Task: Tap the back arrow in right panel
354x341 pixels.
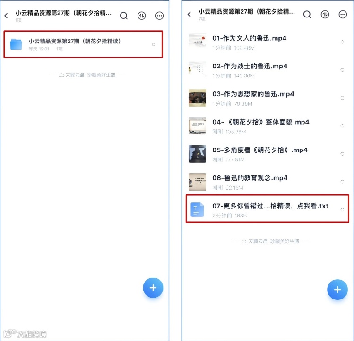Action: click(x=189, y=15)
